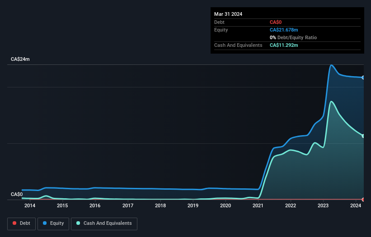371x237 pixels.
Task: Click the CA$0 y-axis label
Action: point(17,194)
